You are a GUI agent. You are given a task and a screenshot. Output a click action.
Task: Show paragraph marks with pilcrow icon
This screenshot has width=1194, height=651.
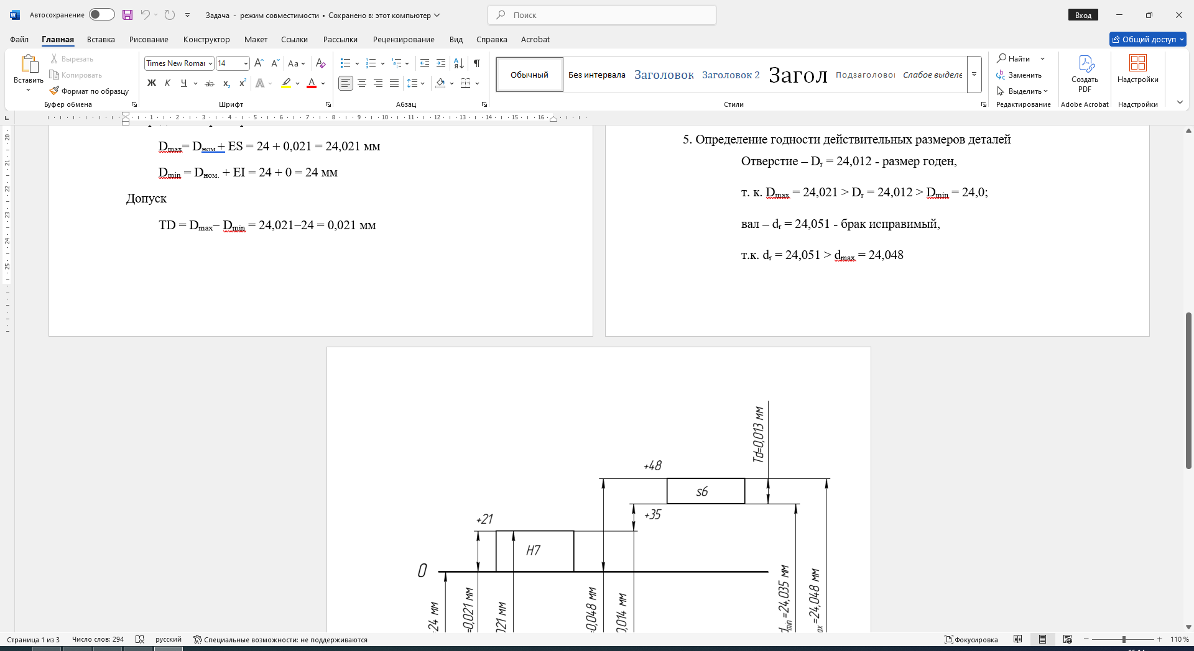click(477, 63)
